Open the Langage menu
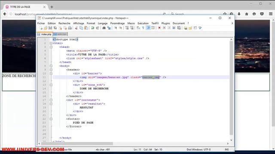 [103, 23]
